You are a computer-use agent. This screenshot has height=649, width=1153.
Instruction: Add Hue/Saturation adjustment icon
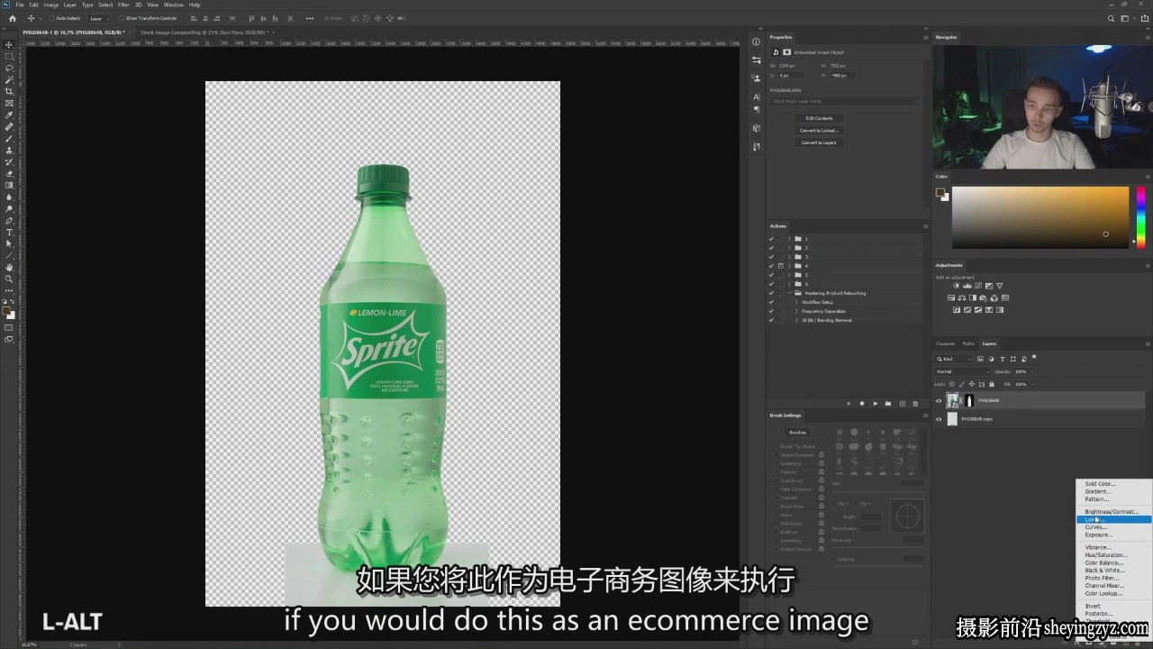951,297
